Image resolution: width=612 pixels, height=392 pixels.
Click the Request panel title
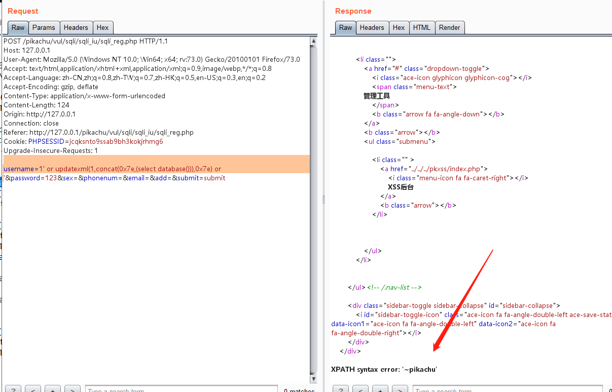23,11
